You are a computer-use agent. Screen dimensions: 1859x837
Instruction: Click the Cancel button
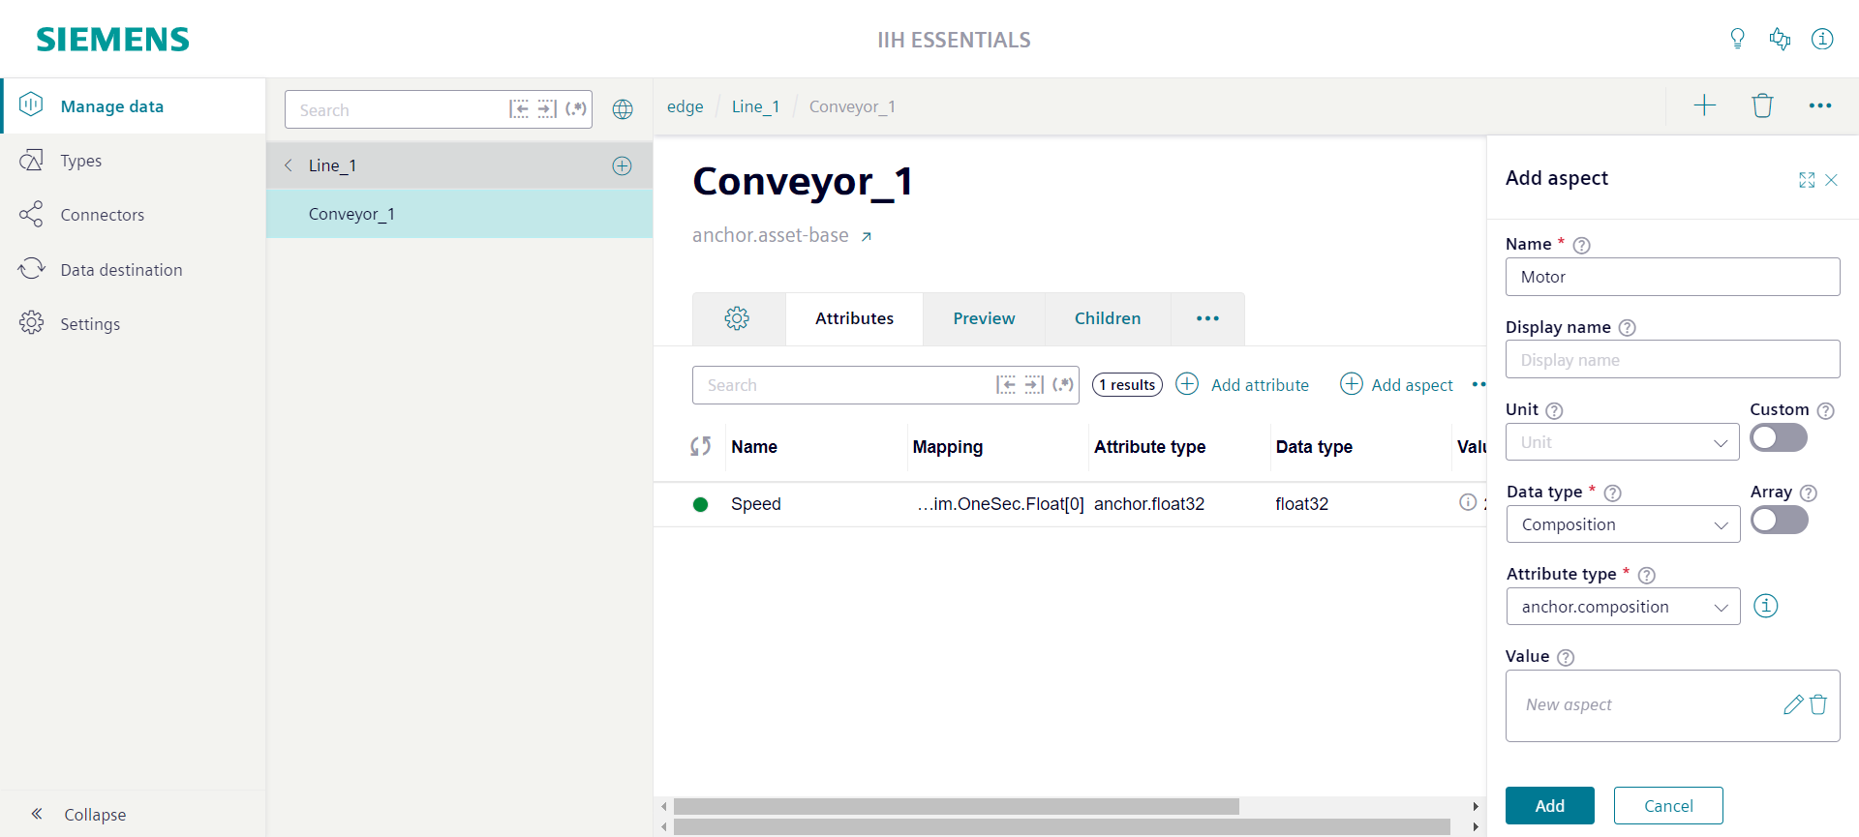pyautogui.click(x=1668, y=805)
